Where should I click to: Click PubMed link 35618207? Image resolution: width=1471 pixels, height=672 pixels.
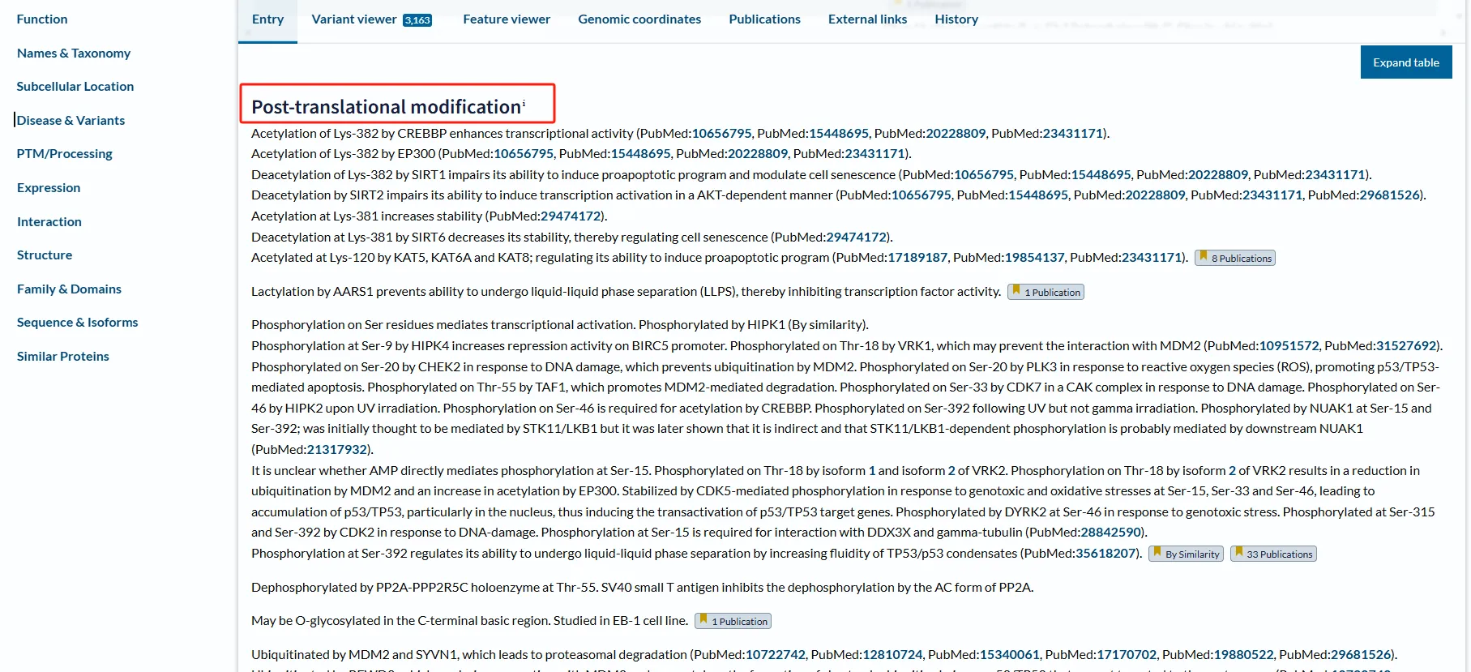[x=1105, y=554]
